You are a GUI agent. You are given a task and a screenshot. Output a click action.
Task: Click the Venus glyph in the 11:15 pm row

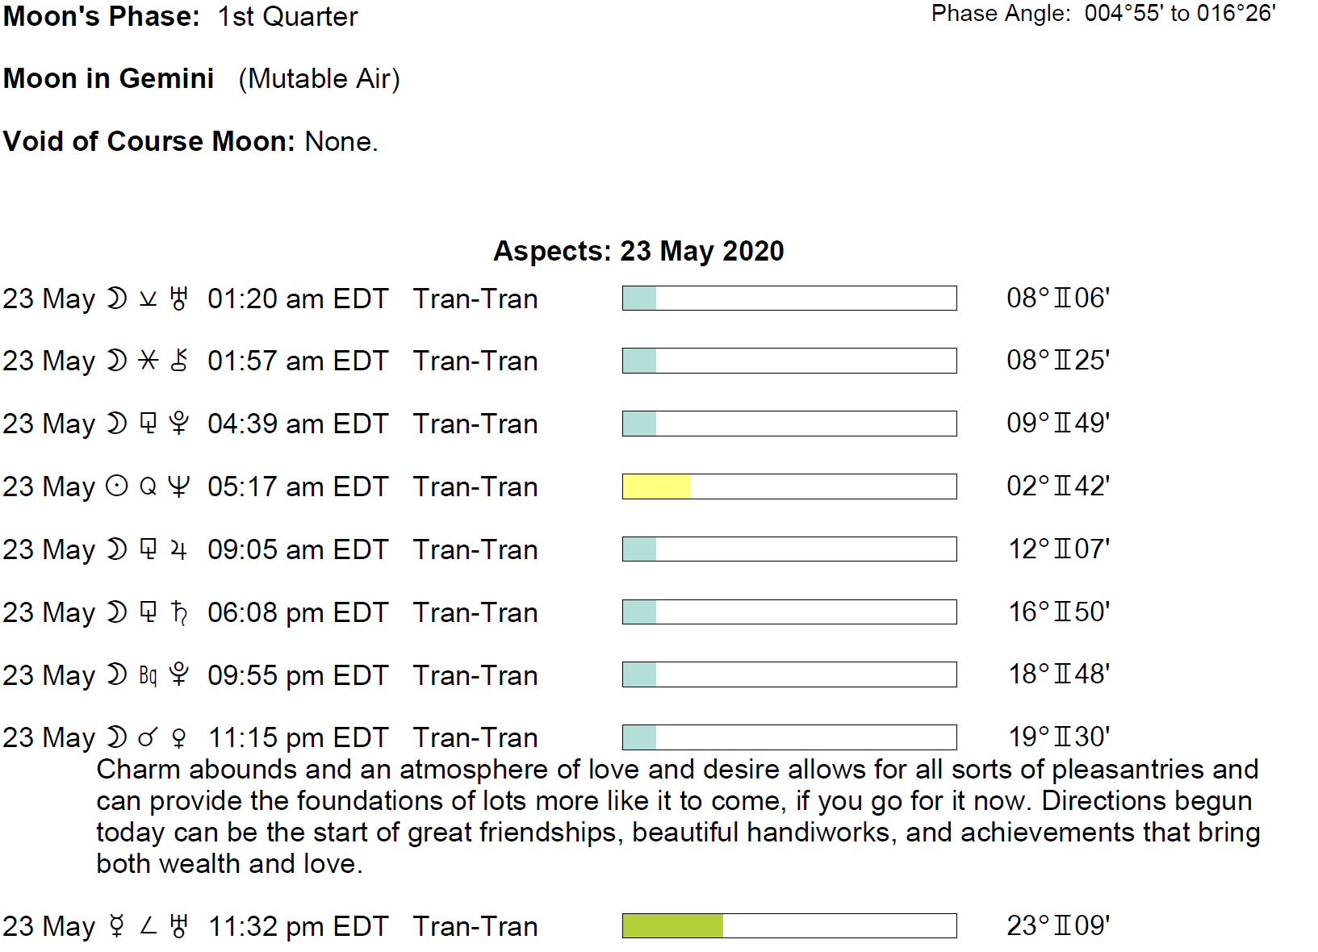click(x=179, y=738)
